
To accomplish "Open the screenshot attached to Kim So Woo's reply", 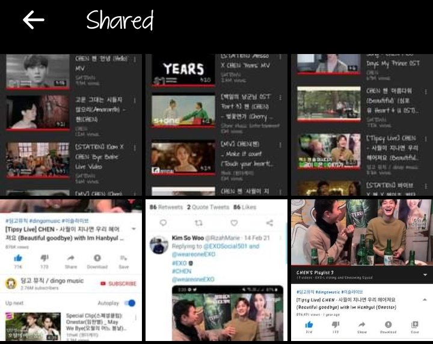I will (227, 313).
